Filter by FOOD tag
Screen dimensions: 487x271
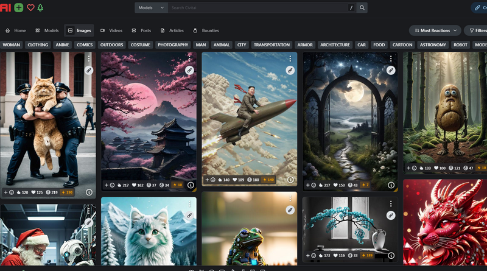379,44
